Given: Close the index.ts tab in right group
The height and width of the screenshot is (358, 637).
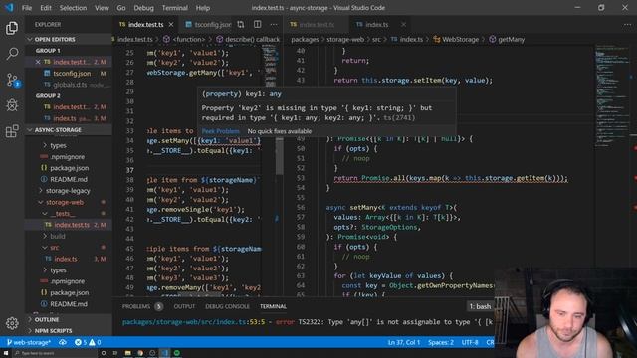Looking at the screenshot, I should 403,24.
